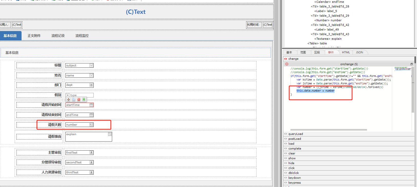Screen dimensions: 417x187
Task: Open the 流程记录 form tab
Action: pyautogui.click(x=58, y=36)
